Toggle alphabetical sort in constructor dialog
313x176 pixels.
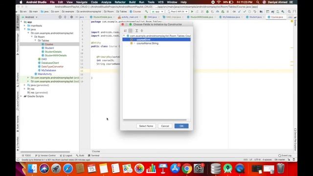tap(125, 30)
